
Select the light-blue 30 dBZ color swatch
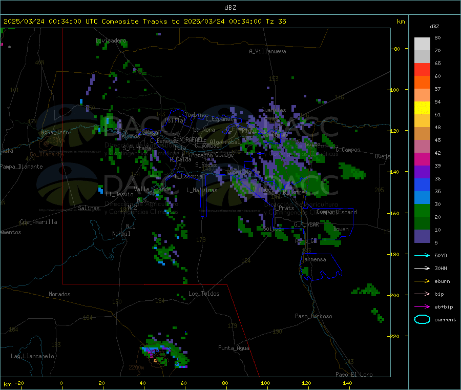[422, 198]
